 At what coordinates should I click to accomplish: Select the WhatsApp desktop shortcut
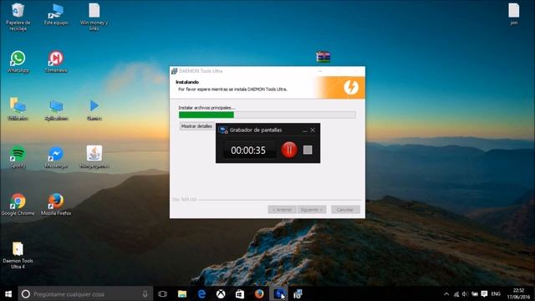[x=18, y=62]
